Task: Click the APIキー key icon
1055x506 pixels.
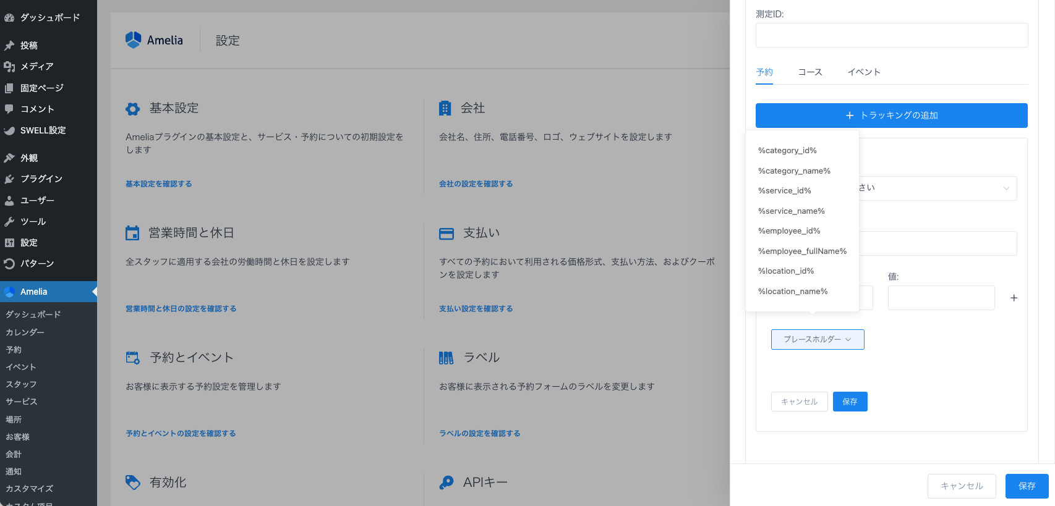Action: click(x=446, y=483)
